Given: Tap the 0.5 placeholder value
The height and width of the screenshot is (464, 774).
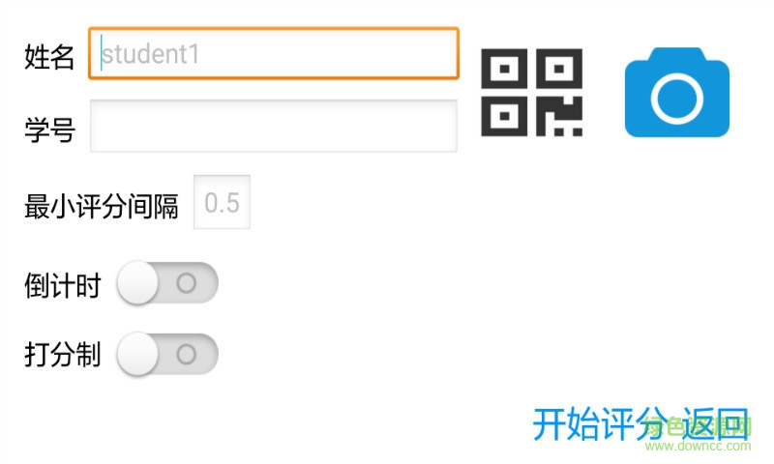Looking at the screenshot, I should 222,203.
